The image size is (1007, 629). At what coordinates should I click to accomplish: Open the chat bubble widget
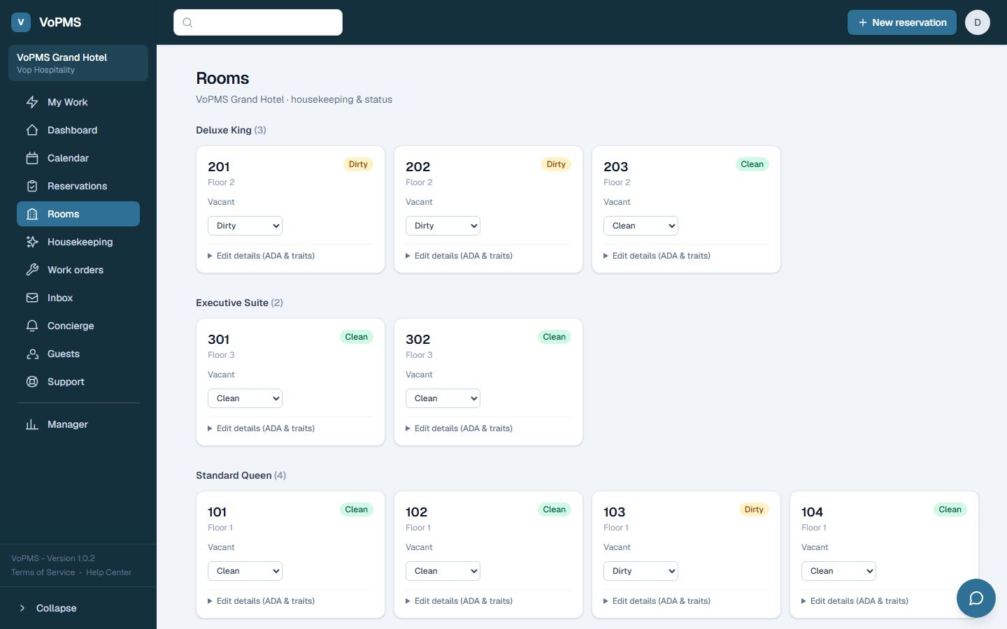pos(976,598)
